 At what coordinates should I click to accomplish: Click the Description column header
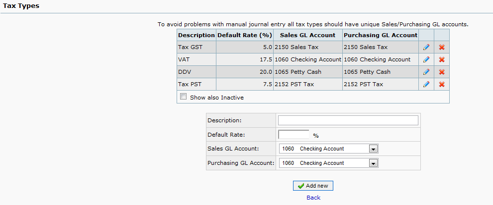click(196, 35)
